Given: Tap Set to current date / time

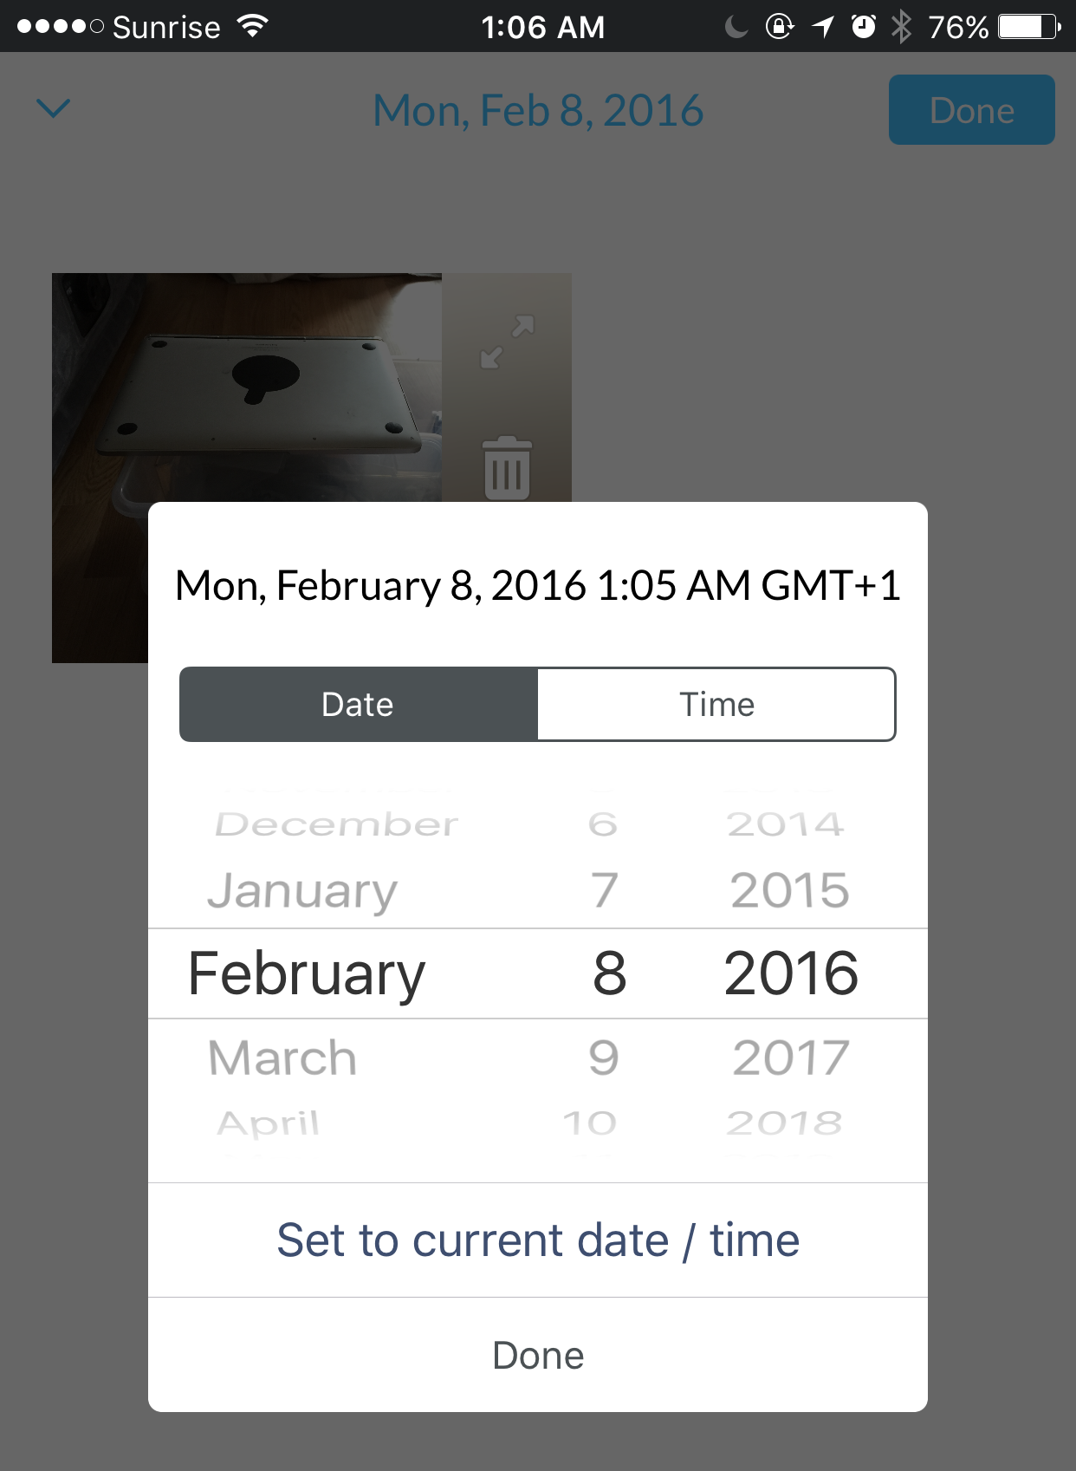Looking at the screenshot, I should tap(538, 1240).
